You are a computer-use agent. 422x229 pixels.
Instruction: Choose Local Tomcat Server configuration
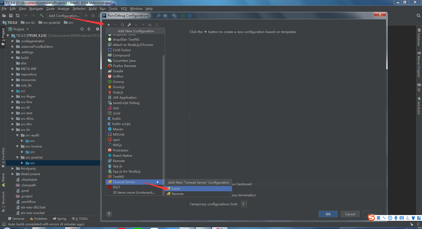(198, 189)
